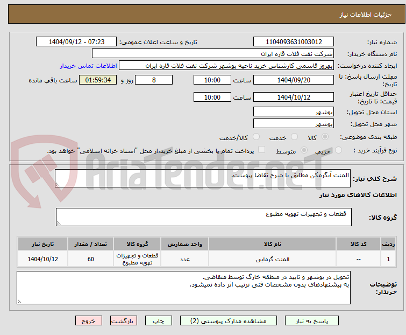Click the need number field 1104093631003012
This screenshot has width=406, height=335.
tap(294, 42)
